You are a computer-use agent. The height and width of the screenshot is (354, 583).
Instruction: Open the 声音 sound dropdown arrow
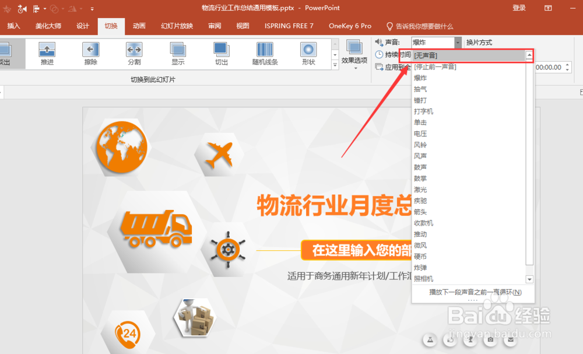point(457,42)
